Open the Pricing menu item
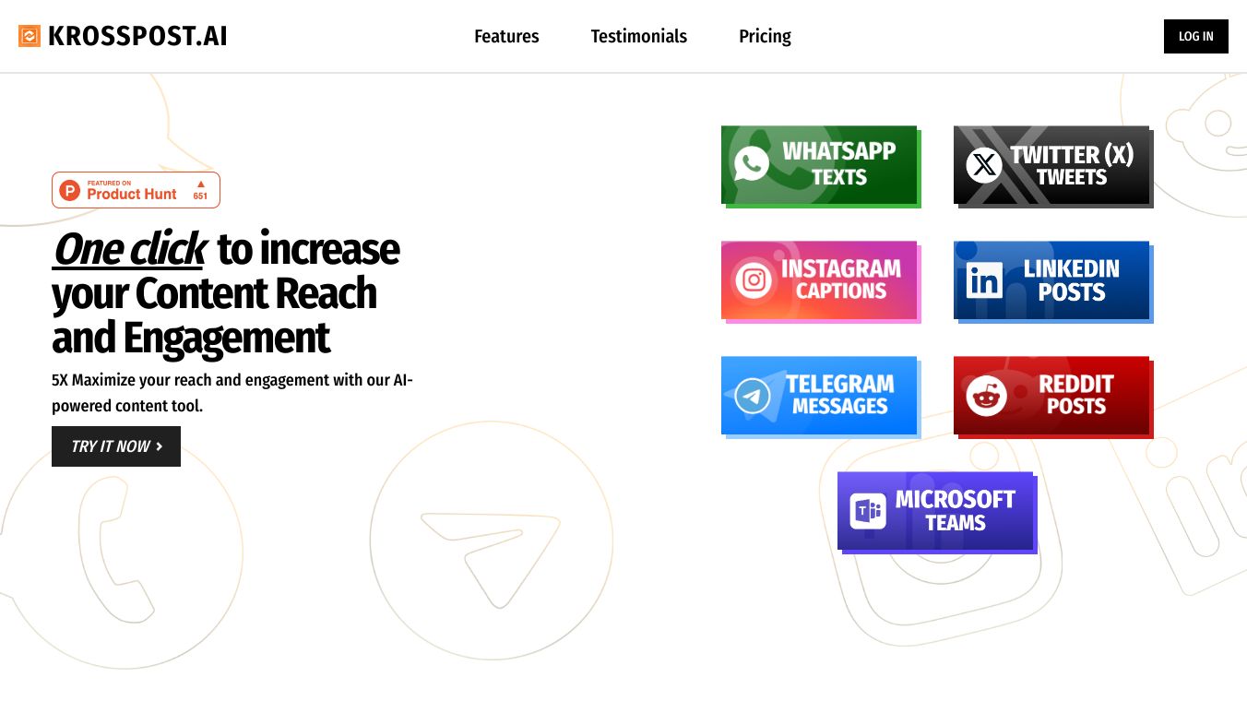 (x=765, y=36)
